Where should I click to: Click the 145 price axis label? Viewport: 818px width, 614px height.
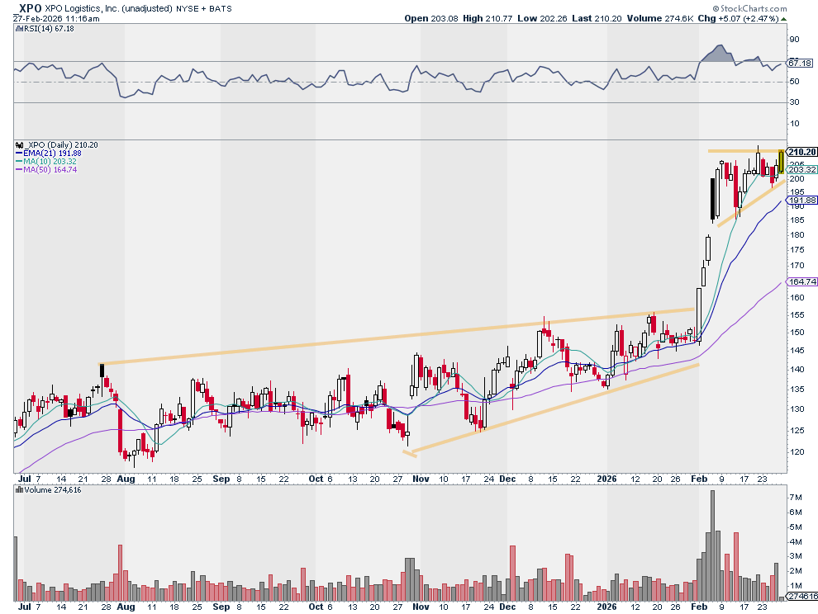pos(797,351)
